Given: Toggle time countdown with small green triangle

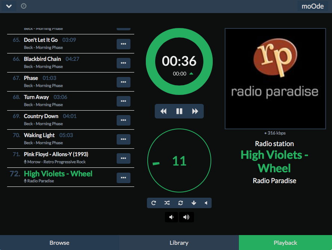Looking at the screenshot, I should pyautogui.click(x=191, y=74).
